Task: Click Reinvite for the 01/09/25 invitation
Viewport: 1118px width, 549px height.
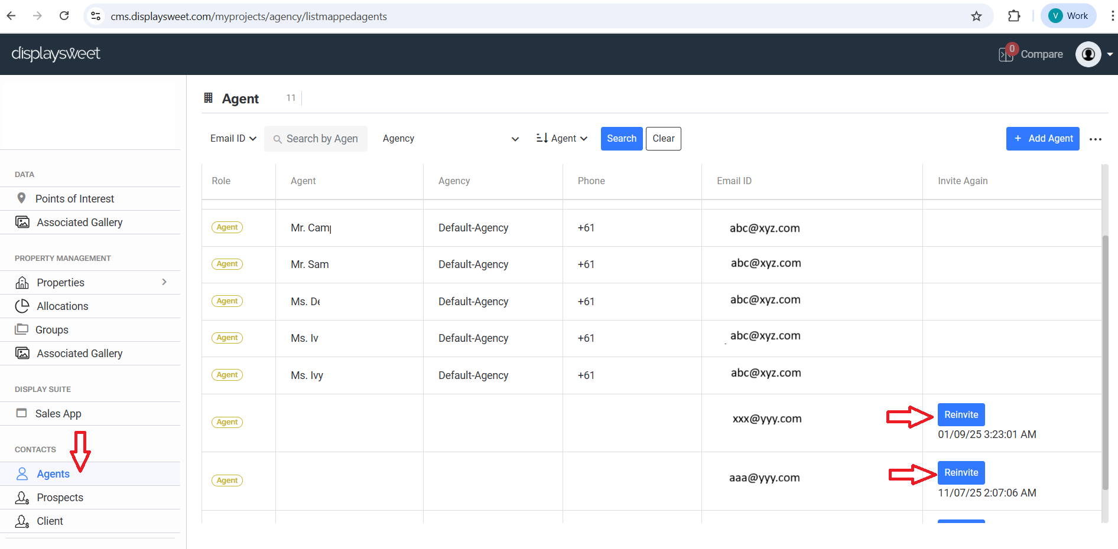Action: pos(961,415)
